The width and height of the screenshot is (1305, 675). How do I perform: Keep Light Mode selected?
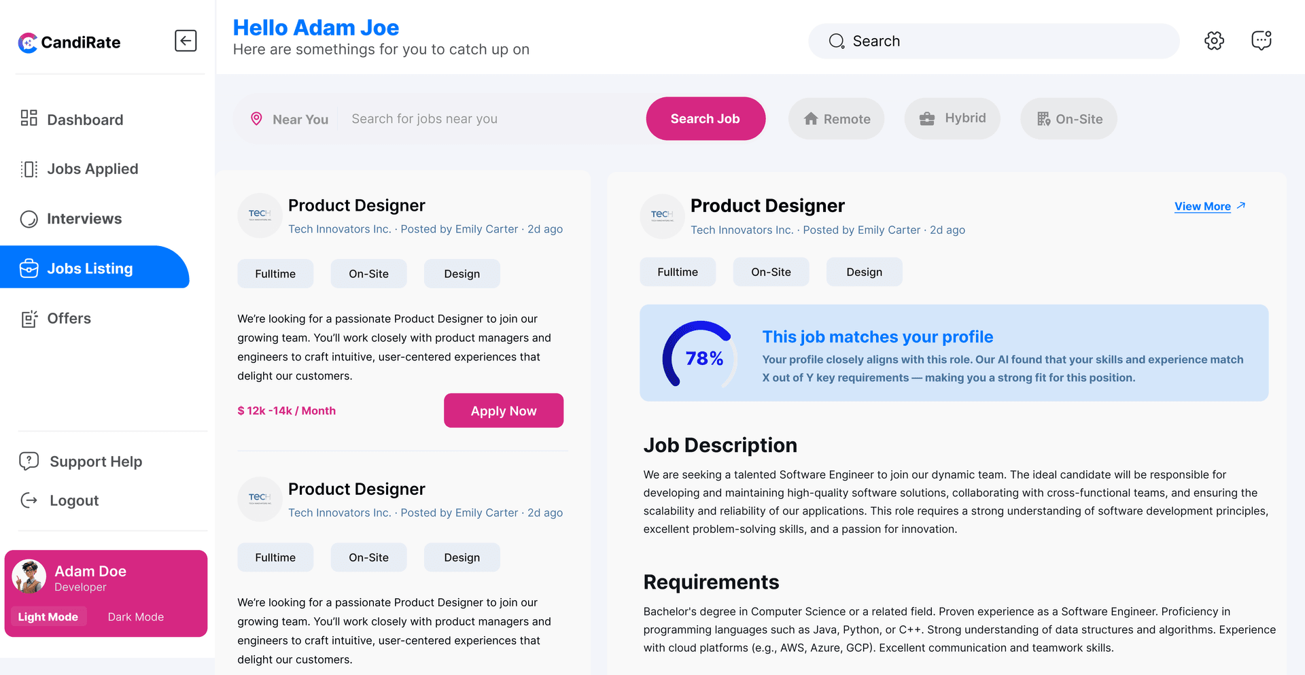pyautogui.click(x=48, y=617)
